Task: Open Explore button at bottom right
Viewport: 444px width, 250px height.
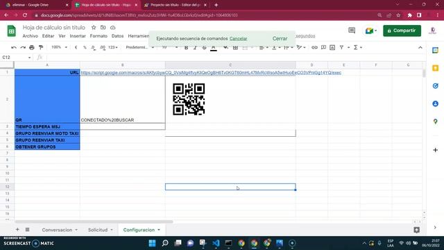Action: (416, 230)
